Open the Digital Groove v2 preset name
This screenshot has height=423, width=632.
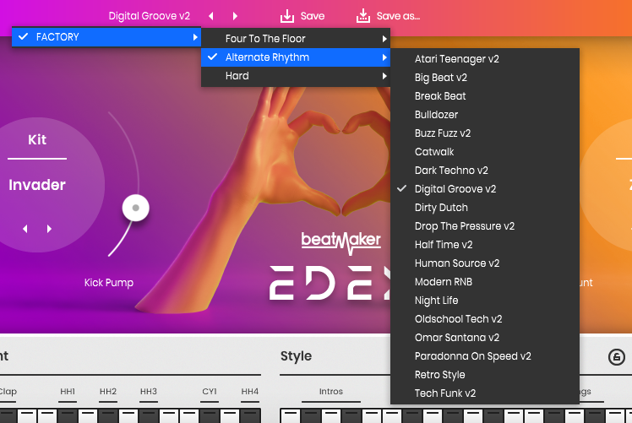click(150, 16)
